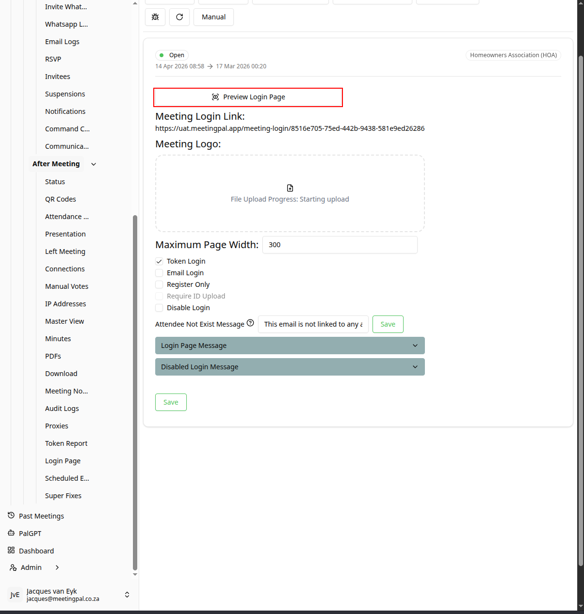Open Proxies in the sidebar

[x=57, y=426]
